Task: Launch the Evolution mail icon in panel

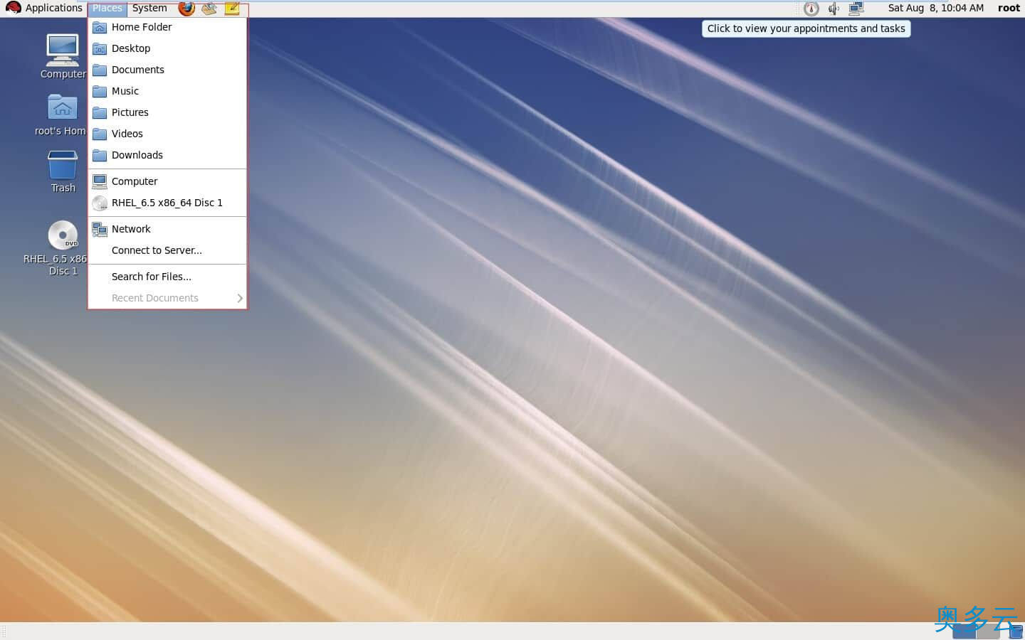Action: pos(209,9)
